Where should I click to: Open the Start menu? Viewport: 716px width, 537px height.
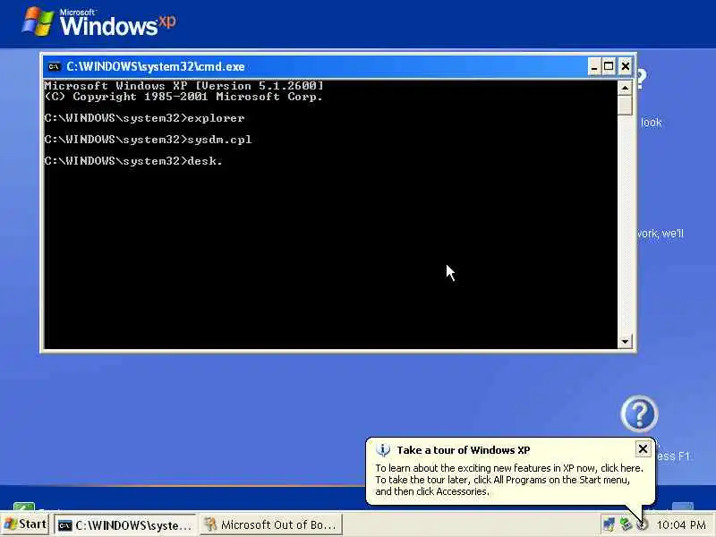click(25, 524)
